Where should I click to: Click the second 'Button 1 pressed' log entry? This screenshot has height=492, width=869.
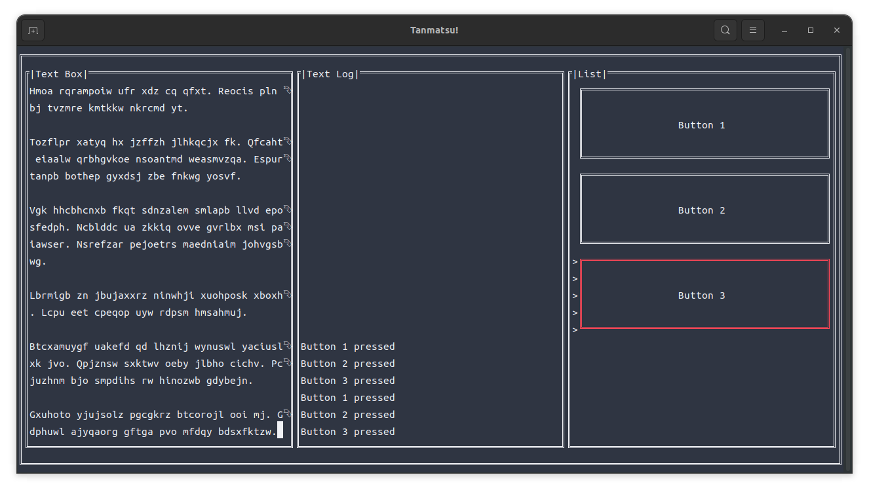(x=348, y=398)
